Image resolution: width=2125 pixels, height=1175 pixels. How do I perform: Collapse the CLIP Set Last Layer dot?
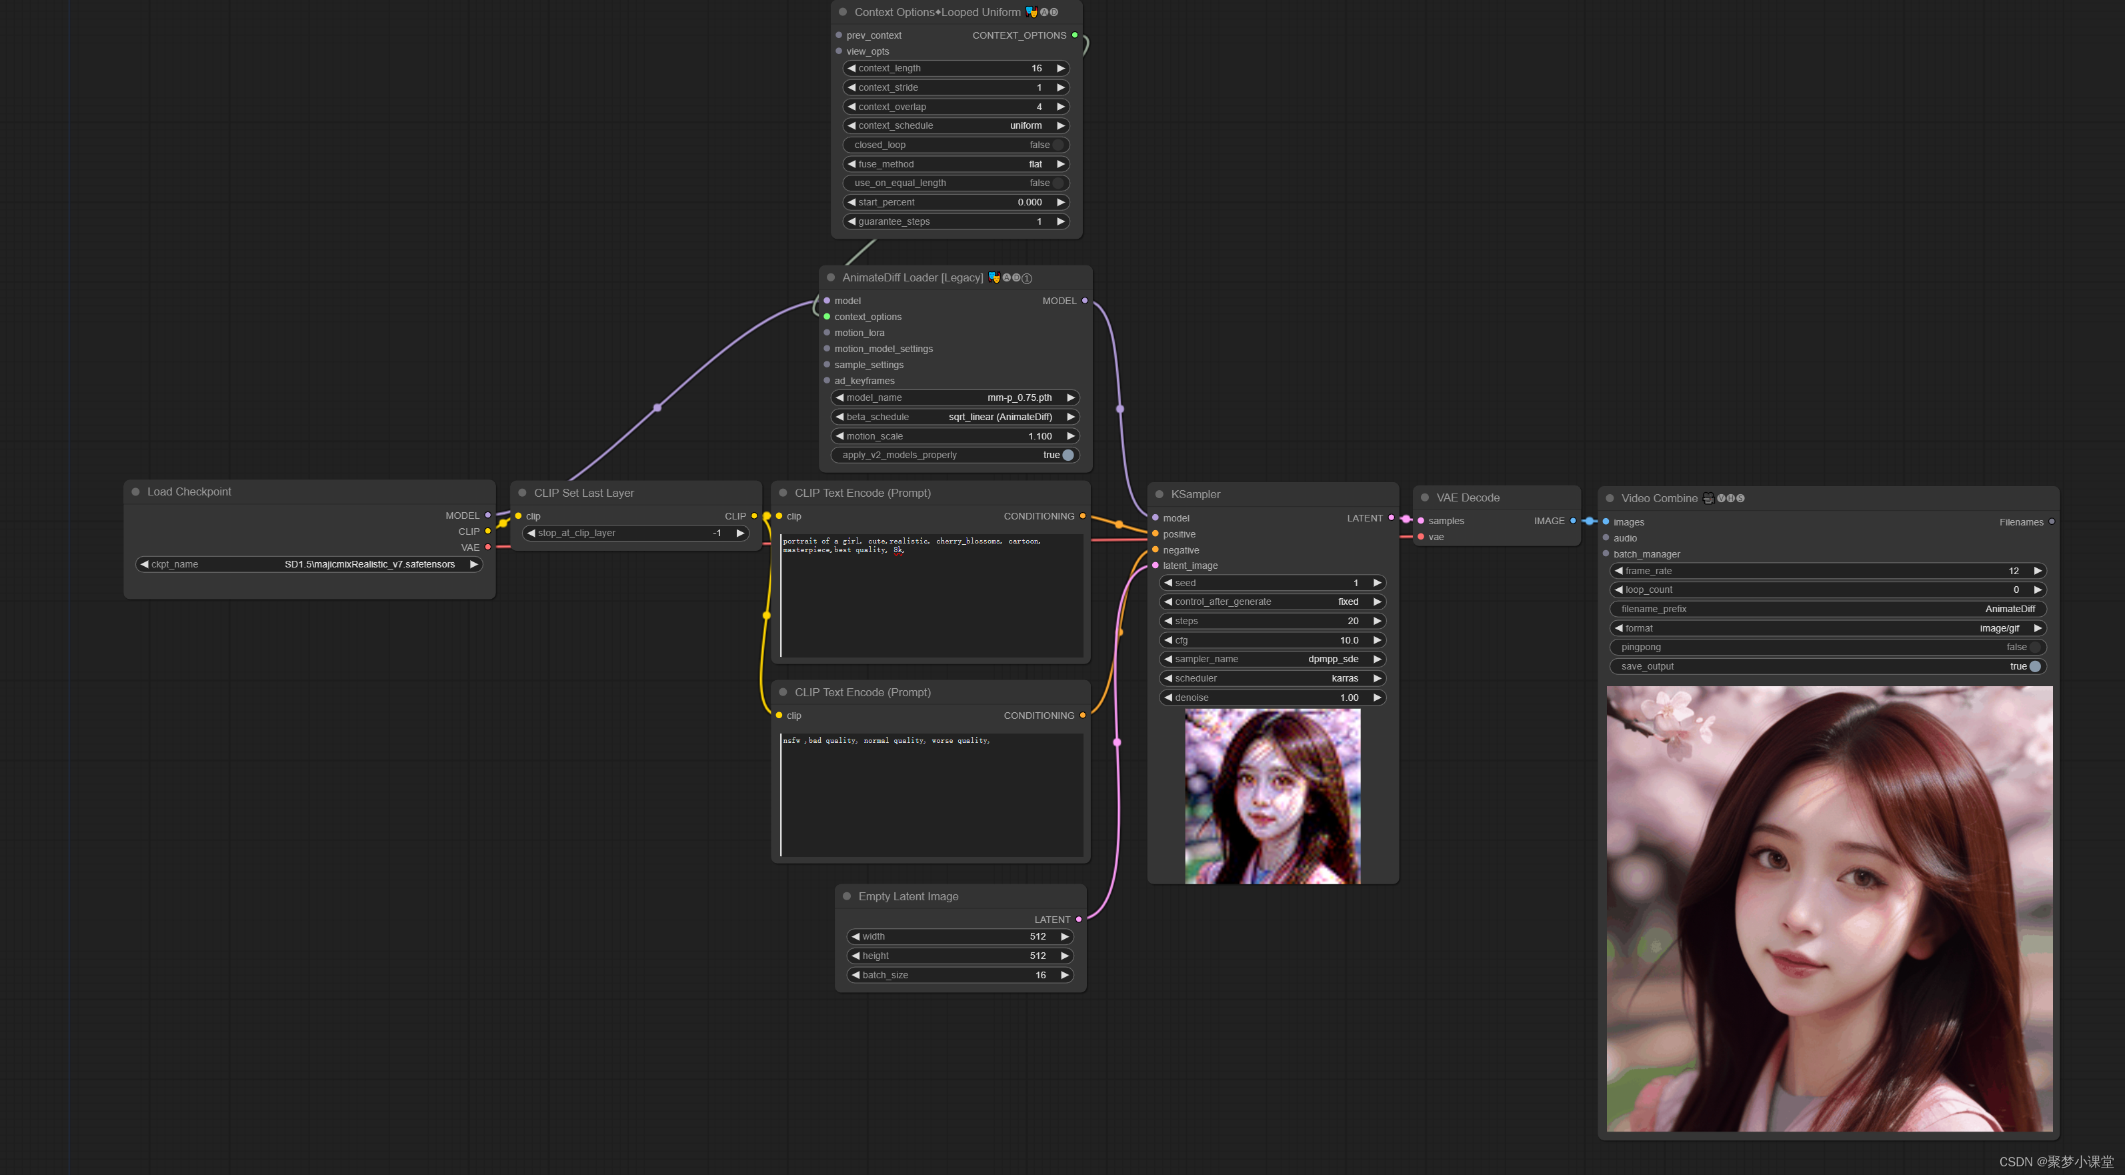pos(522,493)
